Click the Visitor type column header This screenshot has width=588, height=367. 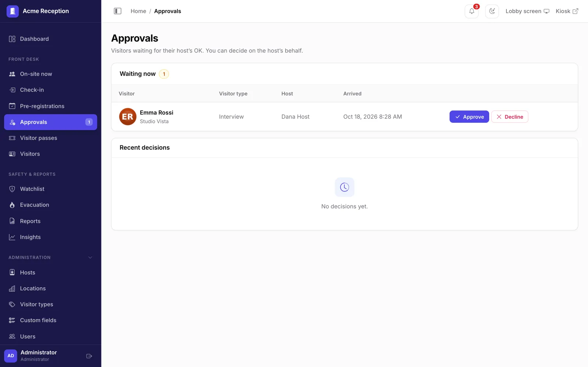click(x=233, y=94)
